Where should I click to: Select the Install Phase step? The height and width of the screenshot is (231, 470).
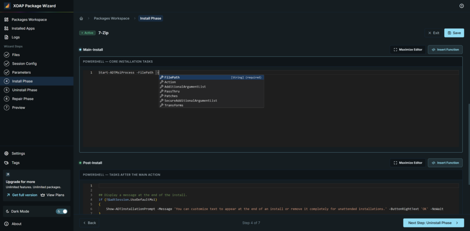(x=37, y=81)
